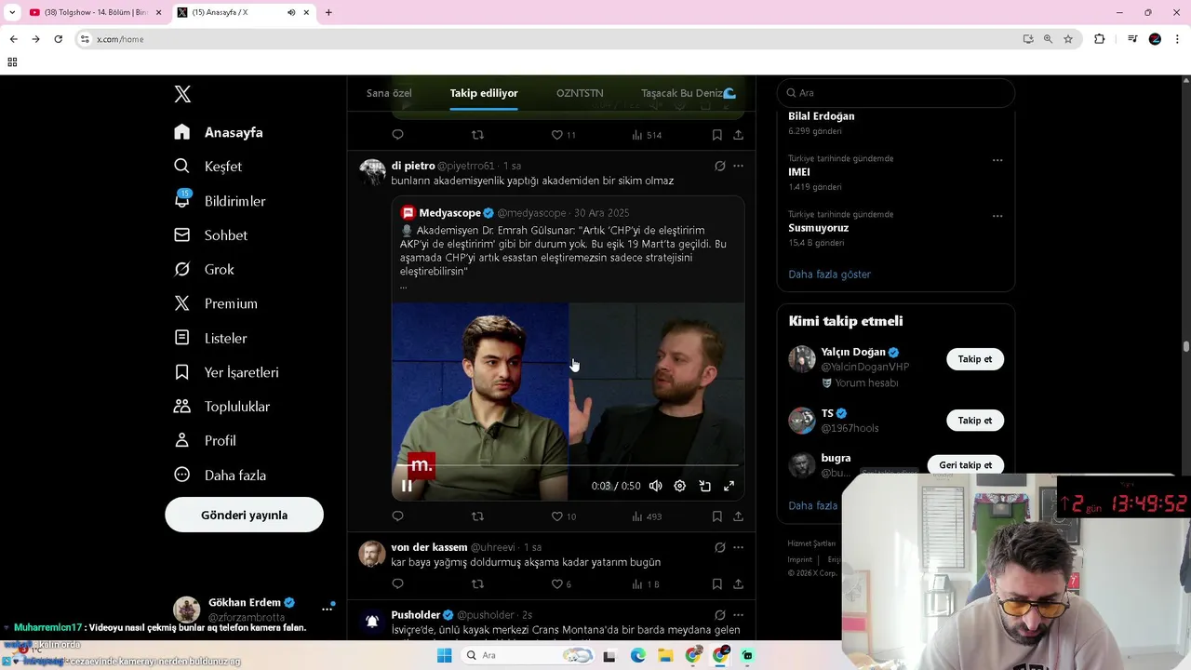Open Topluluklar communities
Screen dimensions: 1191x670
coord(222,407)
